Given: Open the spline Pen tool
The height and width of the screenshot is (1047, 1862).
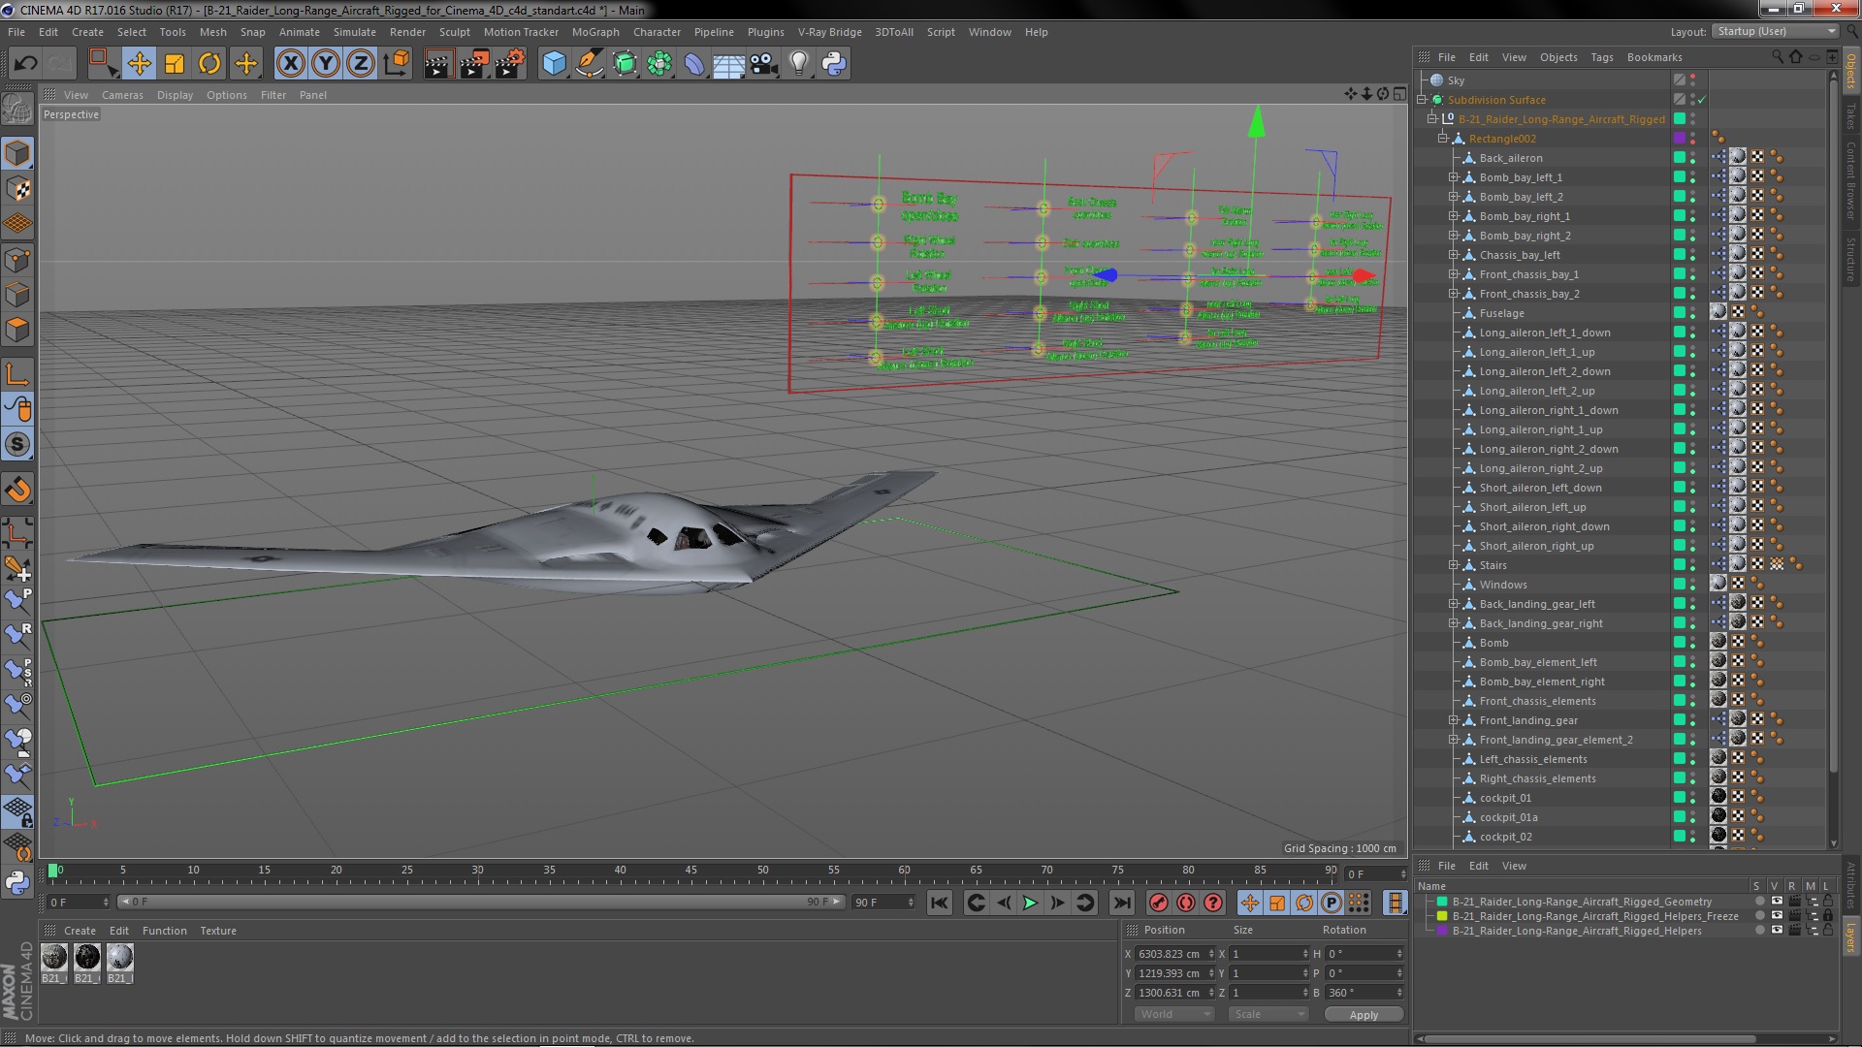Looking at the screenshot, I should [x=589, y=64].
